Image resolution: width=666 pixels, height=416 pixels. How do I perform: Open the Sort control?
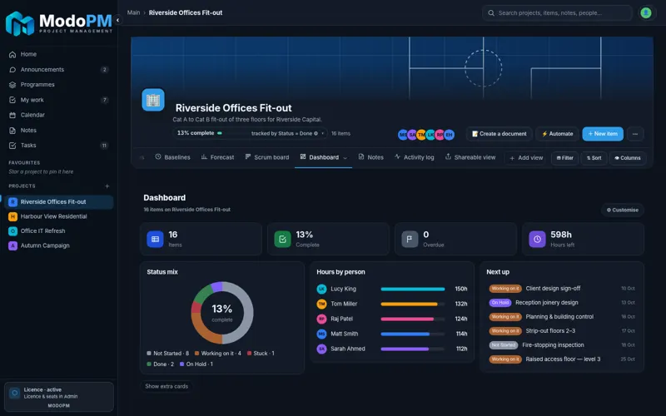pos(594,158)
